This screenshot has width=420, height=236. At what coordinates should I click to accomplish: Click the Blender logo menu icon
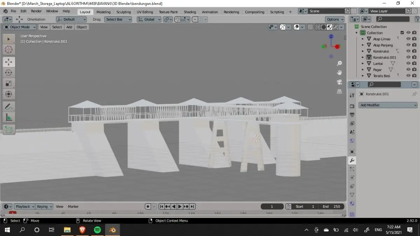tap(6, 11)
